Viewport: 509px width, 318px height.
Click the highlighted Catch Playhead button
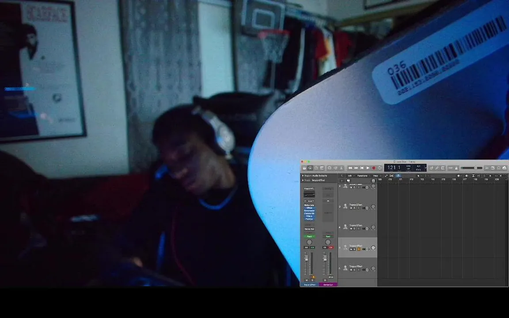pos(399,175)
